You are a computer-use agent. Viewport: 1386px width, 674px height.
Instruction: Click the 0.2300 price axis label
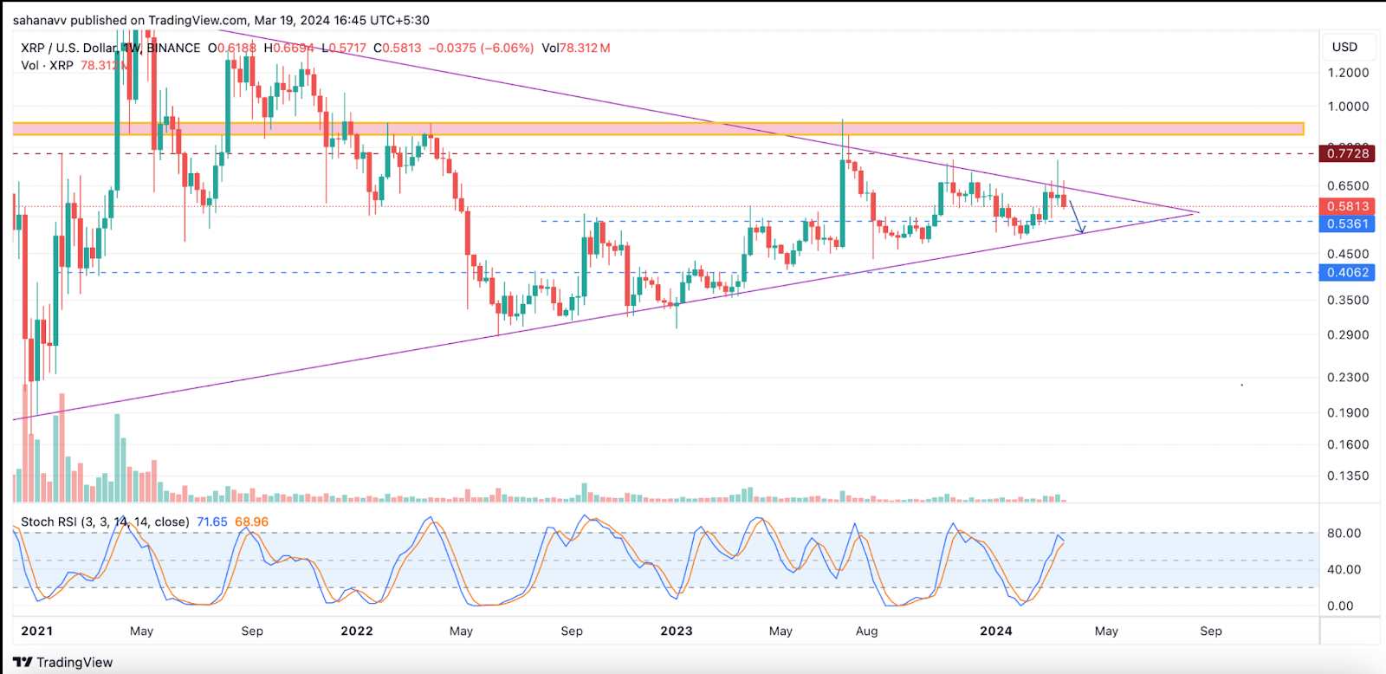tap(1348, 377)
